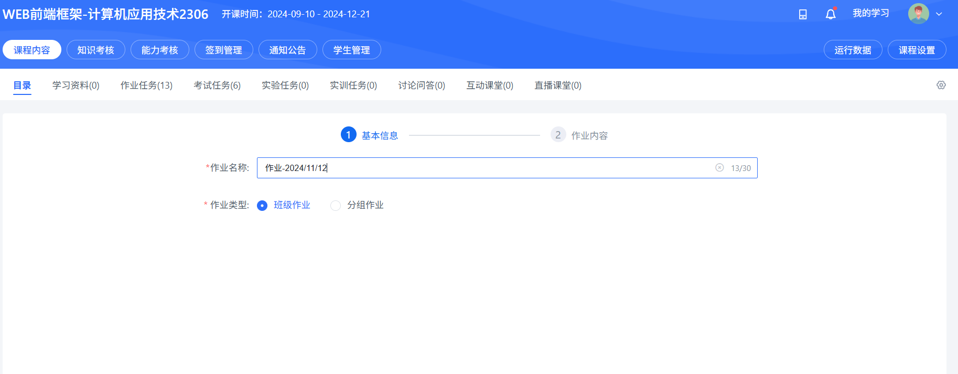Switch to the 作业任务(13) tab

click(x=146, y=85)
